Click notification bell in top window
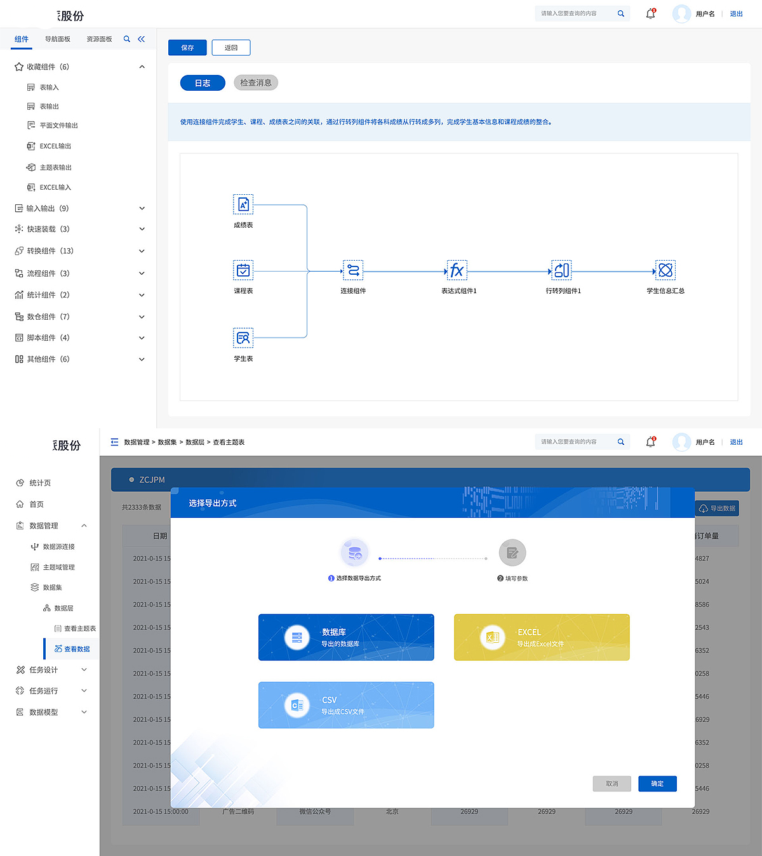 click(x=650, y=13)
